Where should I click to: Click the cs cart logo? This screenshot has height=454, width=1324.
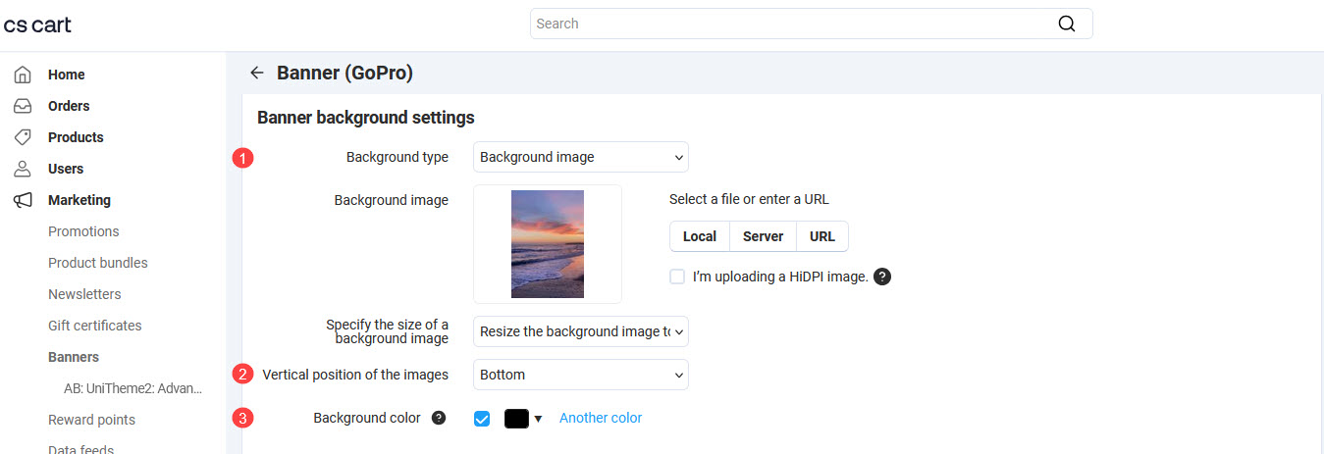coord(37,25)
